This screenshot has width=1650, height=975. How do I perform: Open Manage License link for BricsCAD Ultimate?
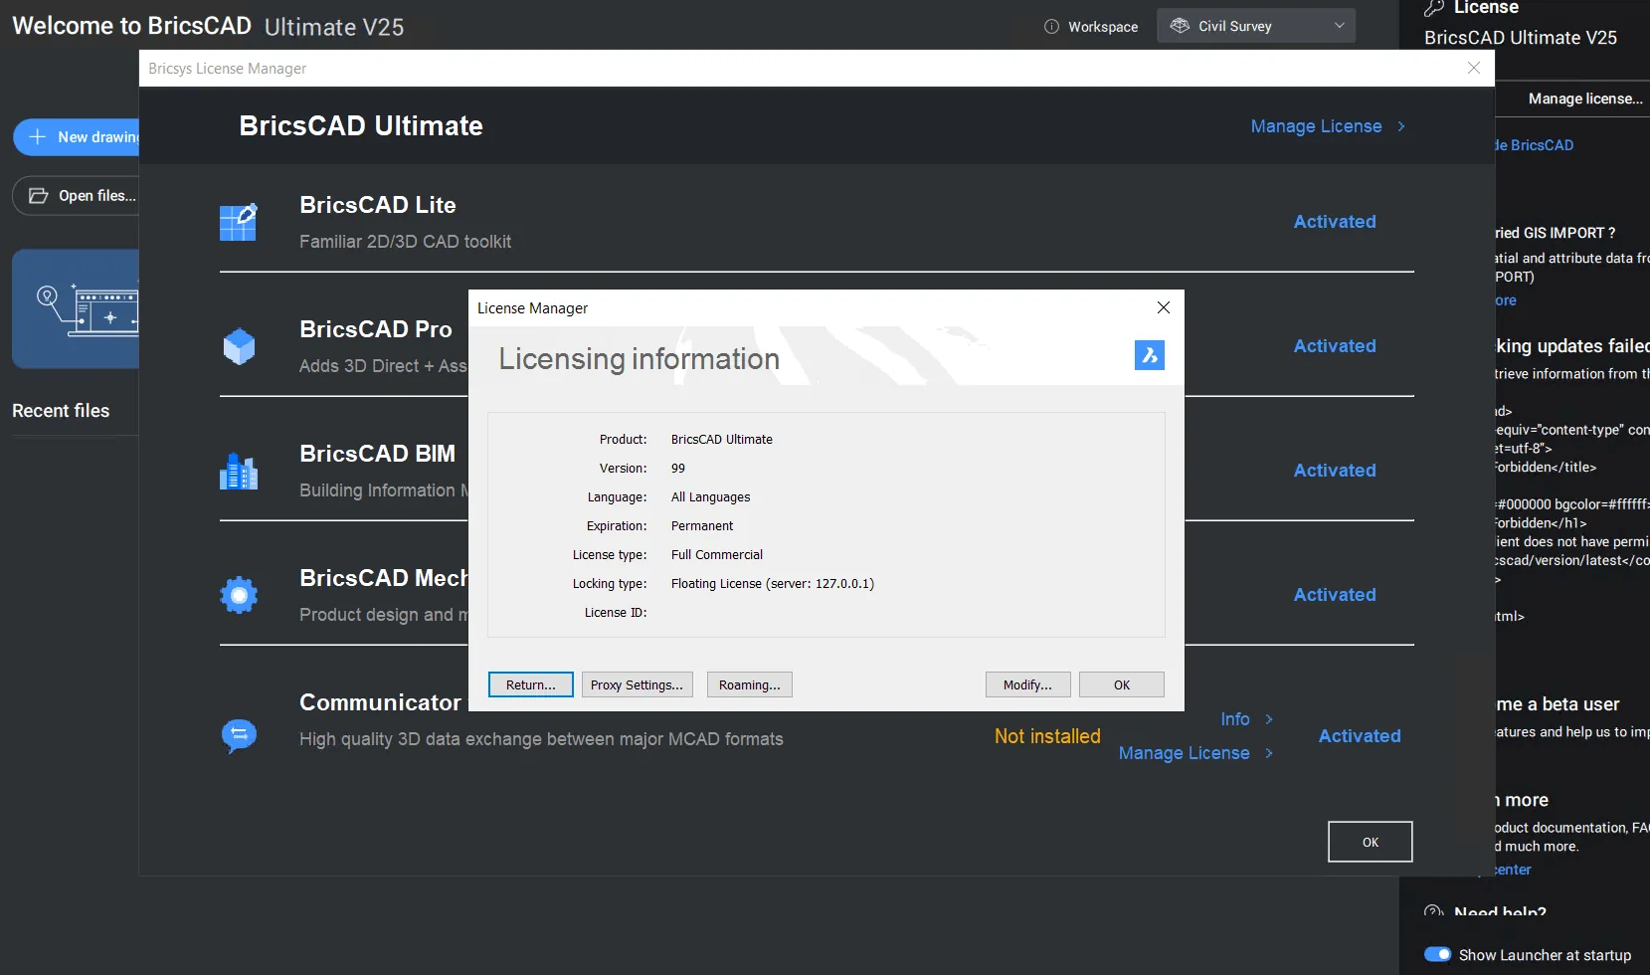1316,126
